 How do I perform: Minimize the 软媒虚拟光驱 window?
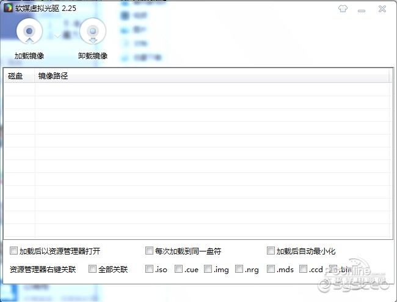pyautogui.click(x=362, y=10)
